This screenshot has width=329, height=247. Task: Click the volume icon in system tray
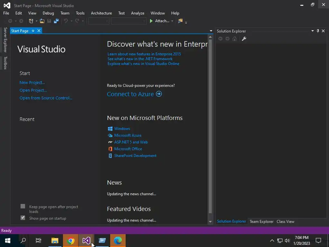point(287,241)
